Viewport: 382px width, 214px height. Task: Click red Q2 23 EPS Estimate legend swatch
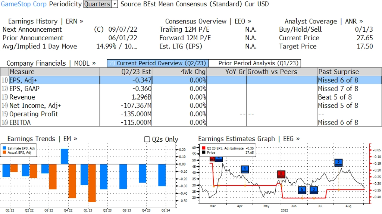tap(204, 148)
